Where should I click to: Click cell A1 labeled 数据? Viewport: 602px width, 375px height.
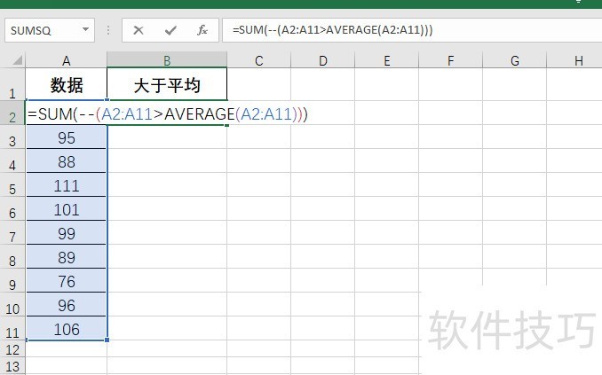66,85
